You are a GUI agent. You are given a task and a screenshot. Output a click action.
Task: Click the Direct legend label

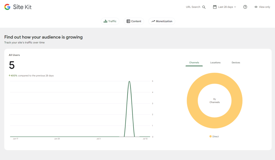[x=216, y=137]
